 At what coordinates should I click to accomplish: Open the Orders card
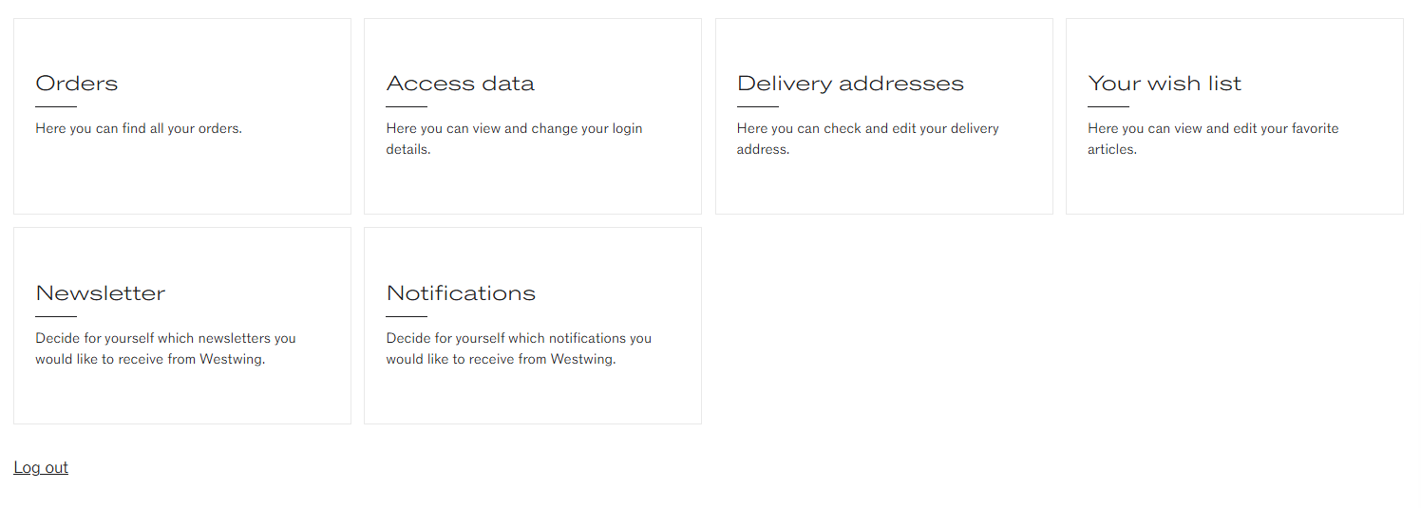(x=182, y=116)
